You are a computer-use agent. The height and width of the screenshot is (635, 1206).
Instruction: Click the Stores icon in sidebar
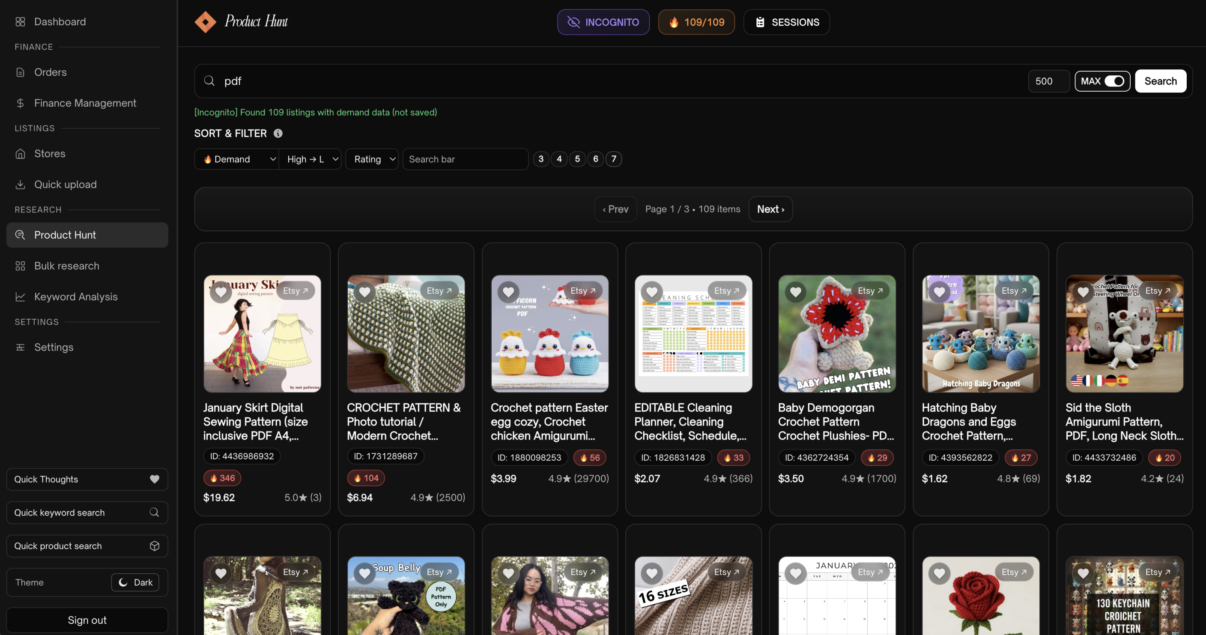[21, 153]
